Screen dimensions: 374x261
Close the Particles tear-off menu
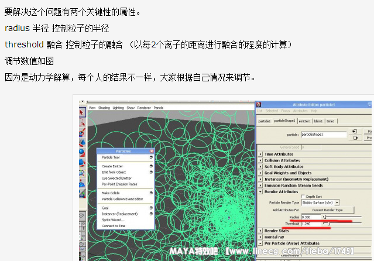(x=152, y=151)
